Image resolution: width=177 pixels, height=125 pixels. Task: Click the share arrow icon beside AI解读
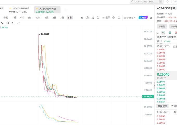pos(151,18)
